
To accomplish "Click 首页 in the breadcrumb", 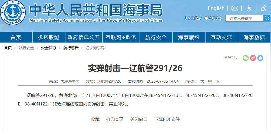I will (8, 48).
